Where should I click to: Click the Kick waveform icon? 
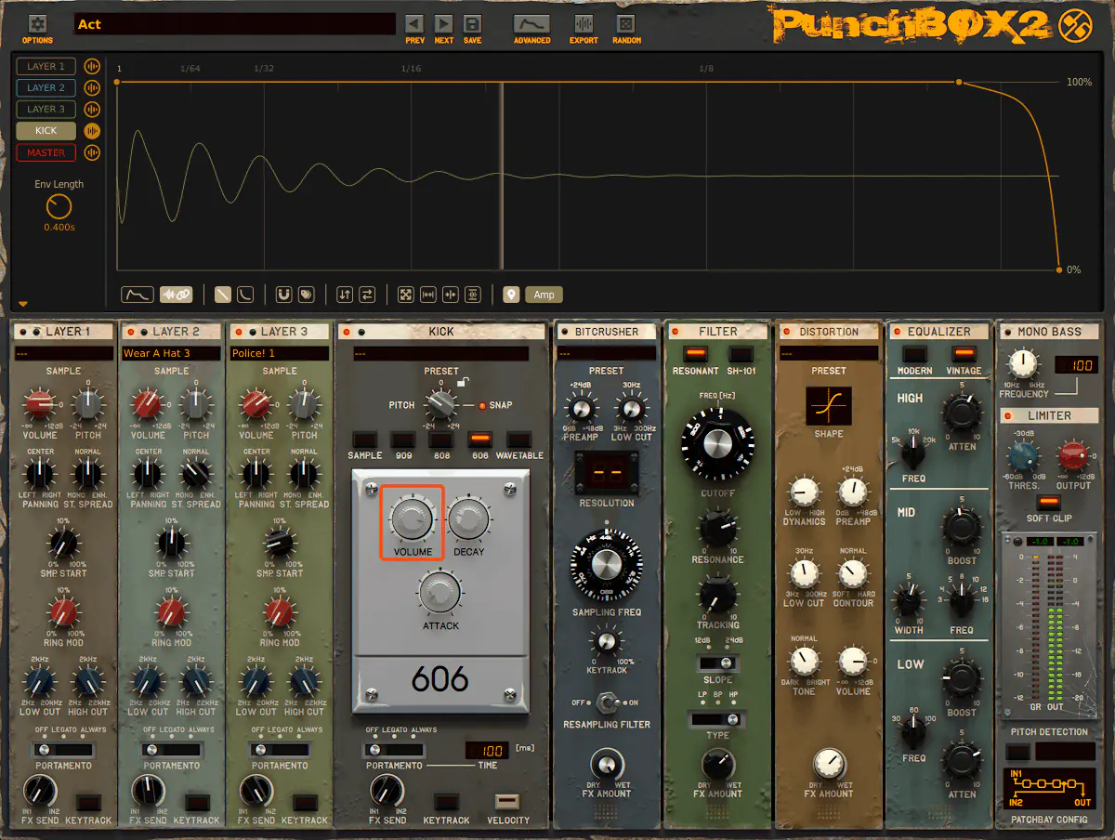pos(92,131)
